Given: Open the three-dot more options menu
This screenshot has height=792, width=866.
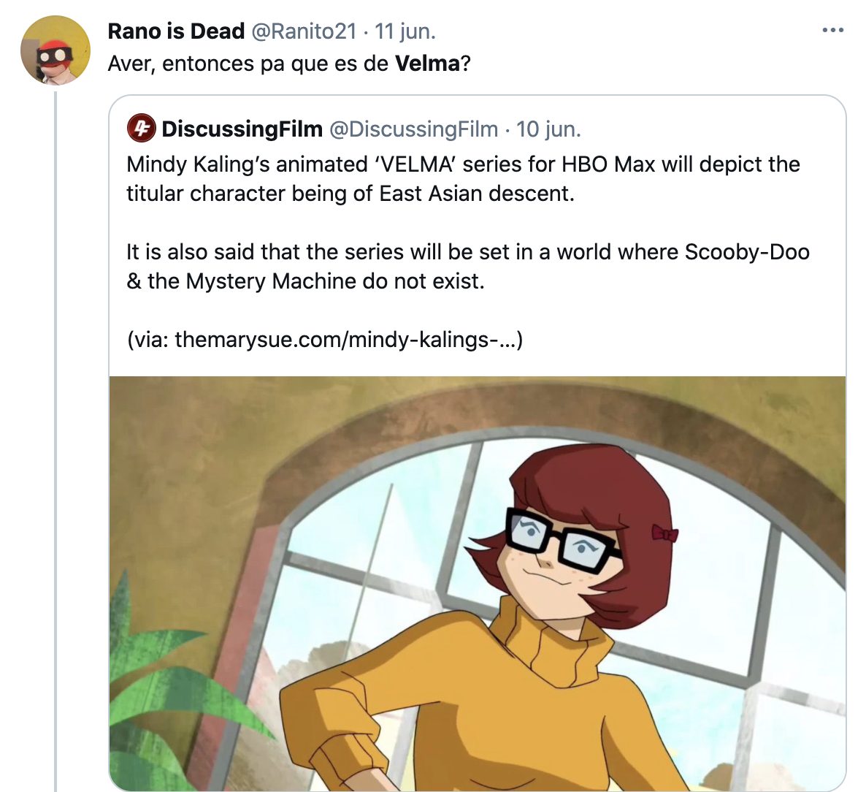Looking at the screenshot, I should point(832,31).
